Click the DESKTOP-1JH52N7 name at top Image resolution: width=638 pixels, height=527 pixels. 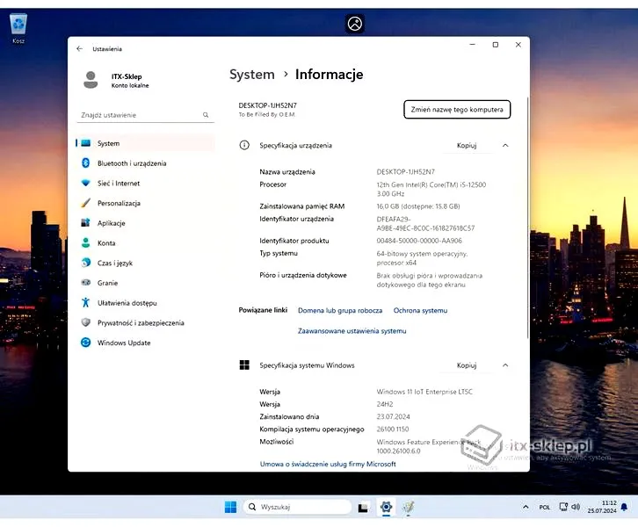pos(267,105)
